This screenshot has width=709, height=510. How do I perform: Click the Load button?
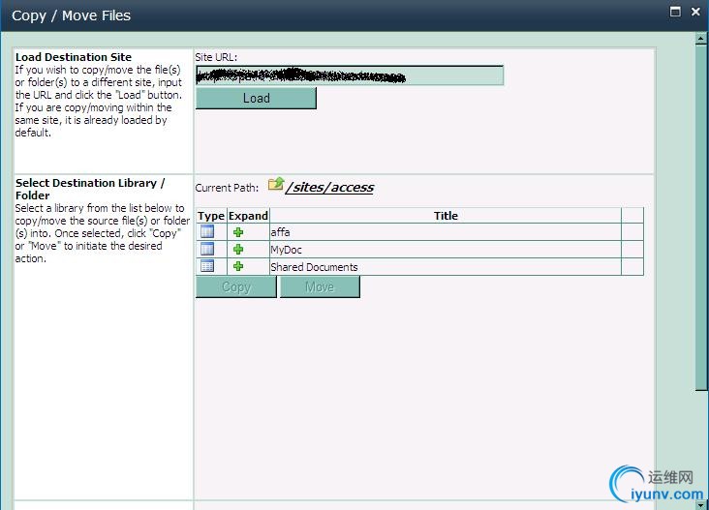click(256, 98)
